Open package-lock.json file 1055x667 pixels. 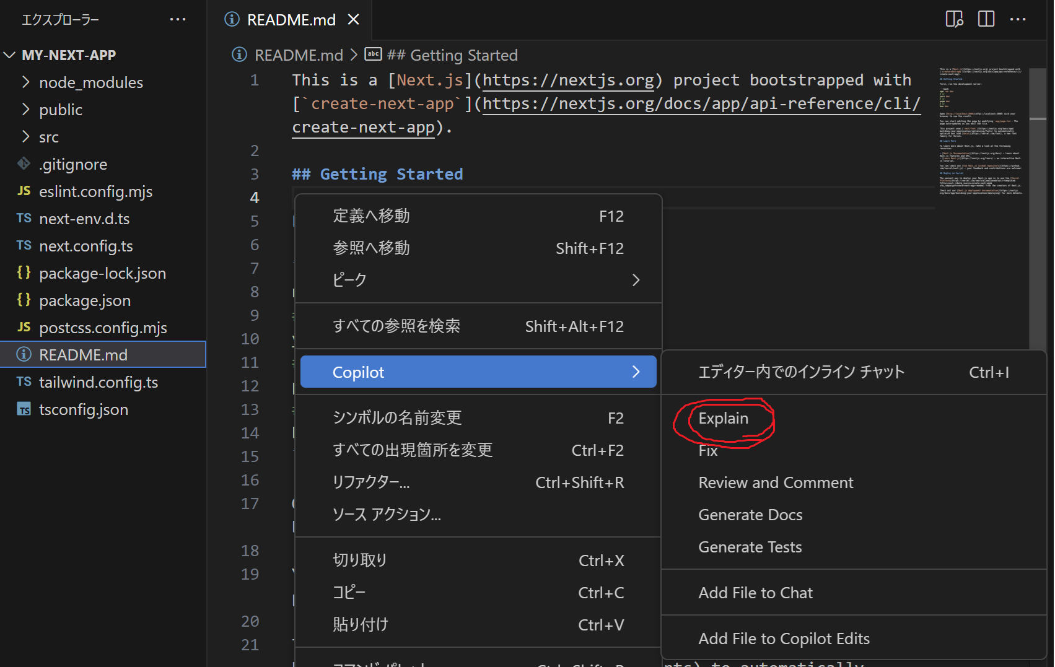click(103, 272)
